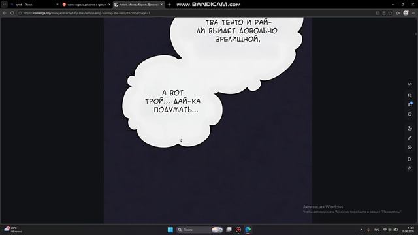Viewport: 418px width, 235px height.
Task: Click the microphone icon in system tray
Action: tap(368, 230)
